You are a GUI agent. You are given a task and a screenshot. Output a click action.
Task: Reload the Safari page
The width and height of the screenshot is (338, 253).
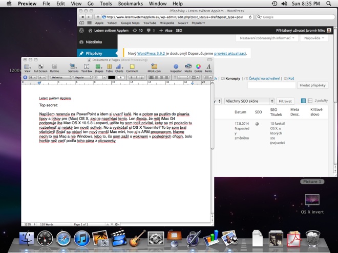[x=250, y=17]
